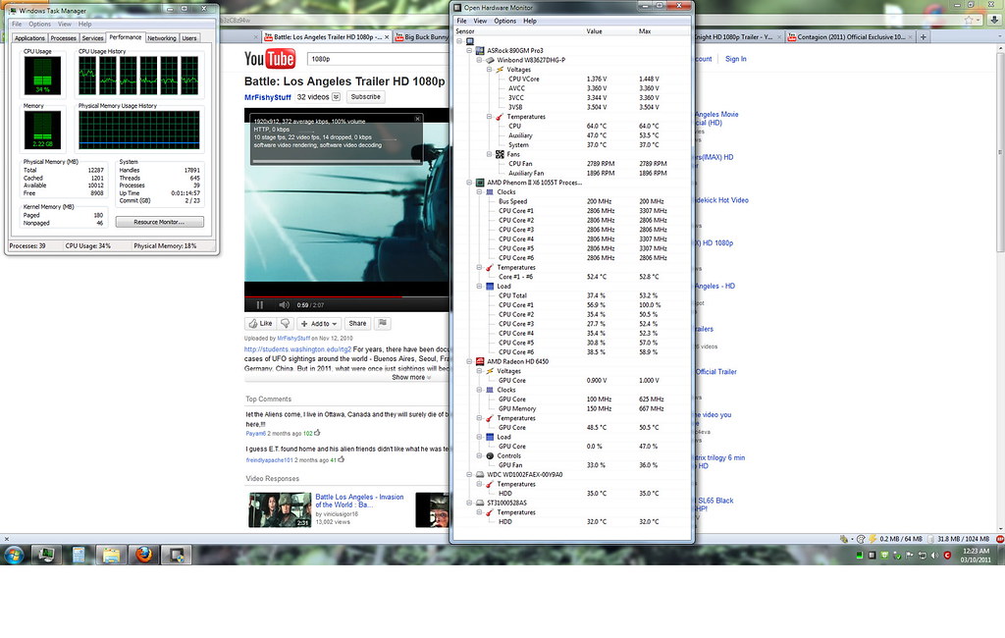Screen dimensions: 1005x638
Task: Open Help menu in Open Hardware Monitor
Action: (530, 21)
